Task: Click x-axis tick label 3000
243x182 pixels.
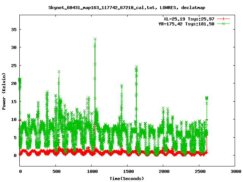Action: tap(235, 171)
